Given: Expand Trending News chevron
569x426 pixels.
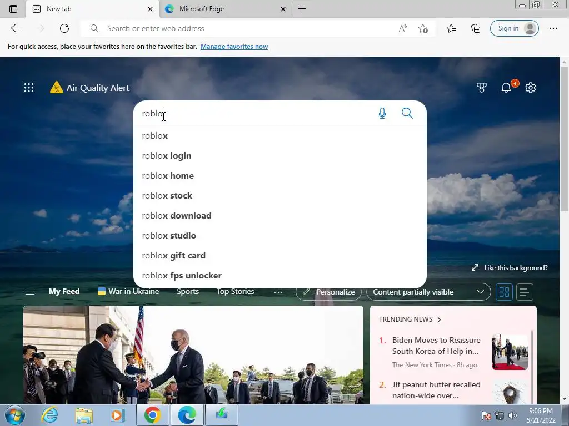Looking at the screenshot, I should [439, 319].
